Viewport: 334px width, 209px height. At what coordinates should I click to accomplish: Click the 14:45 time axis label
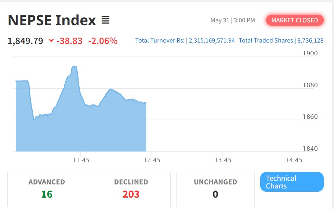(294, 160)
